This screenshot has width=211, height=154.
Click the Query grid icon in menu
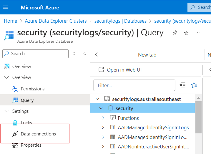click(15, 100)
